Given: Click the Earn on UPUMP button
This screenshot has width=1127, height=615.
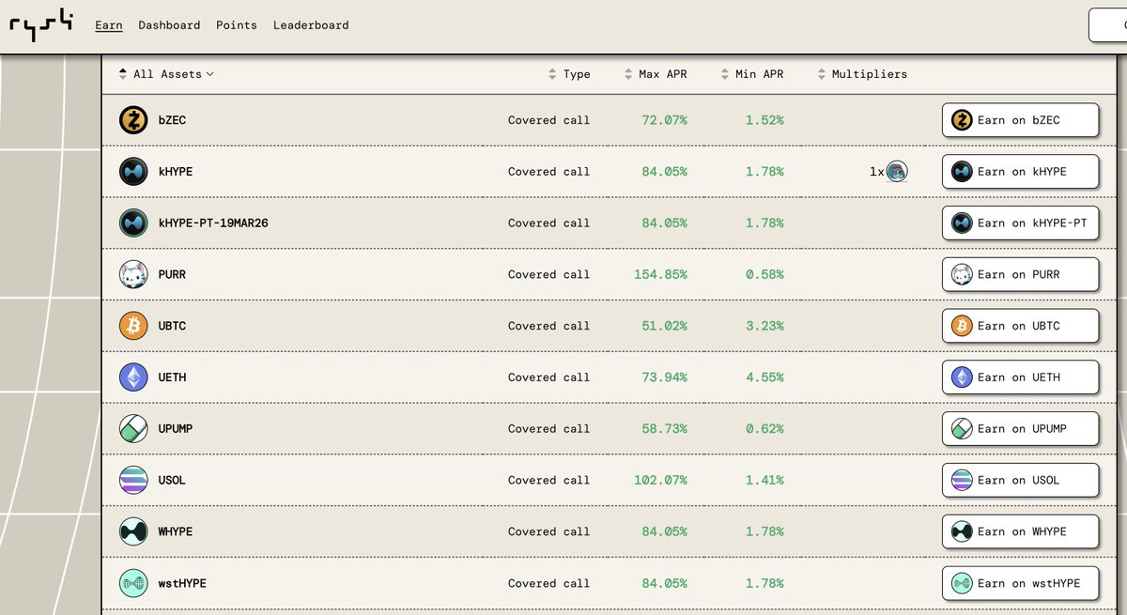Looking at the screenshot, I should (1020, 429).
